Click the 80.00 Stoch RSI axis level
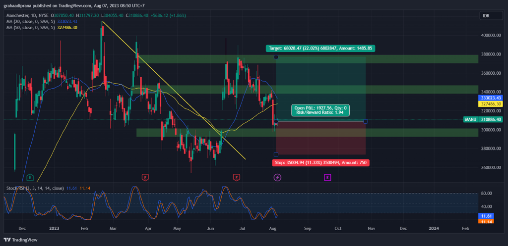The image size is (508, 246). point(487,194)
